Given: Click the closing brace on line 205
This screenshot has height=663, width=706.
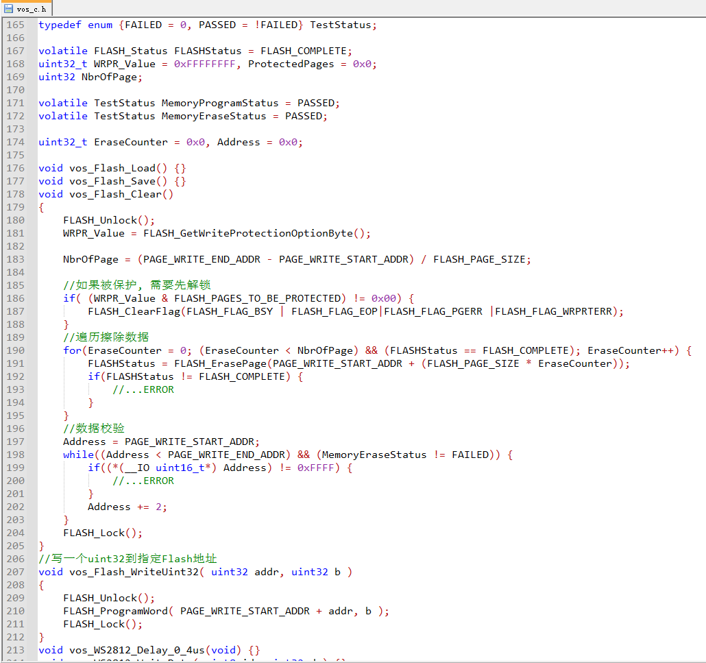Looking at the screenshot, I should 41,546.
